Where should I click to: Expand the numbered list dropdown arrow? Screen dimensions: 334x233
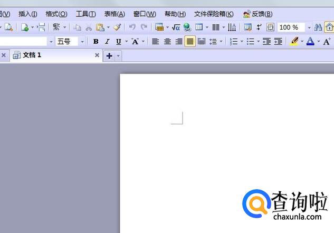click(x=242, y=41)
